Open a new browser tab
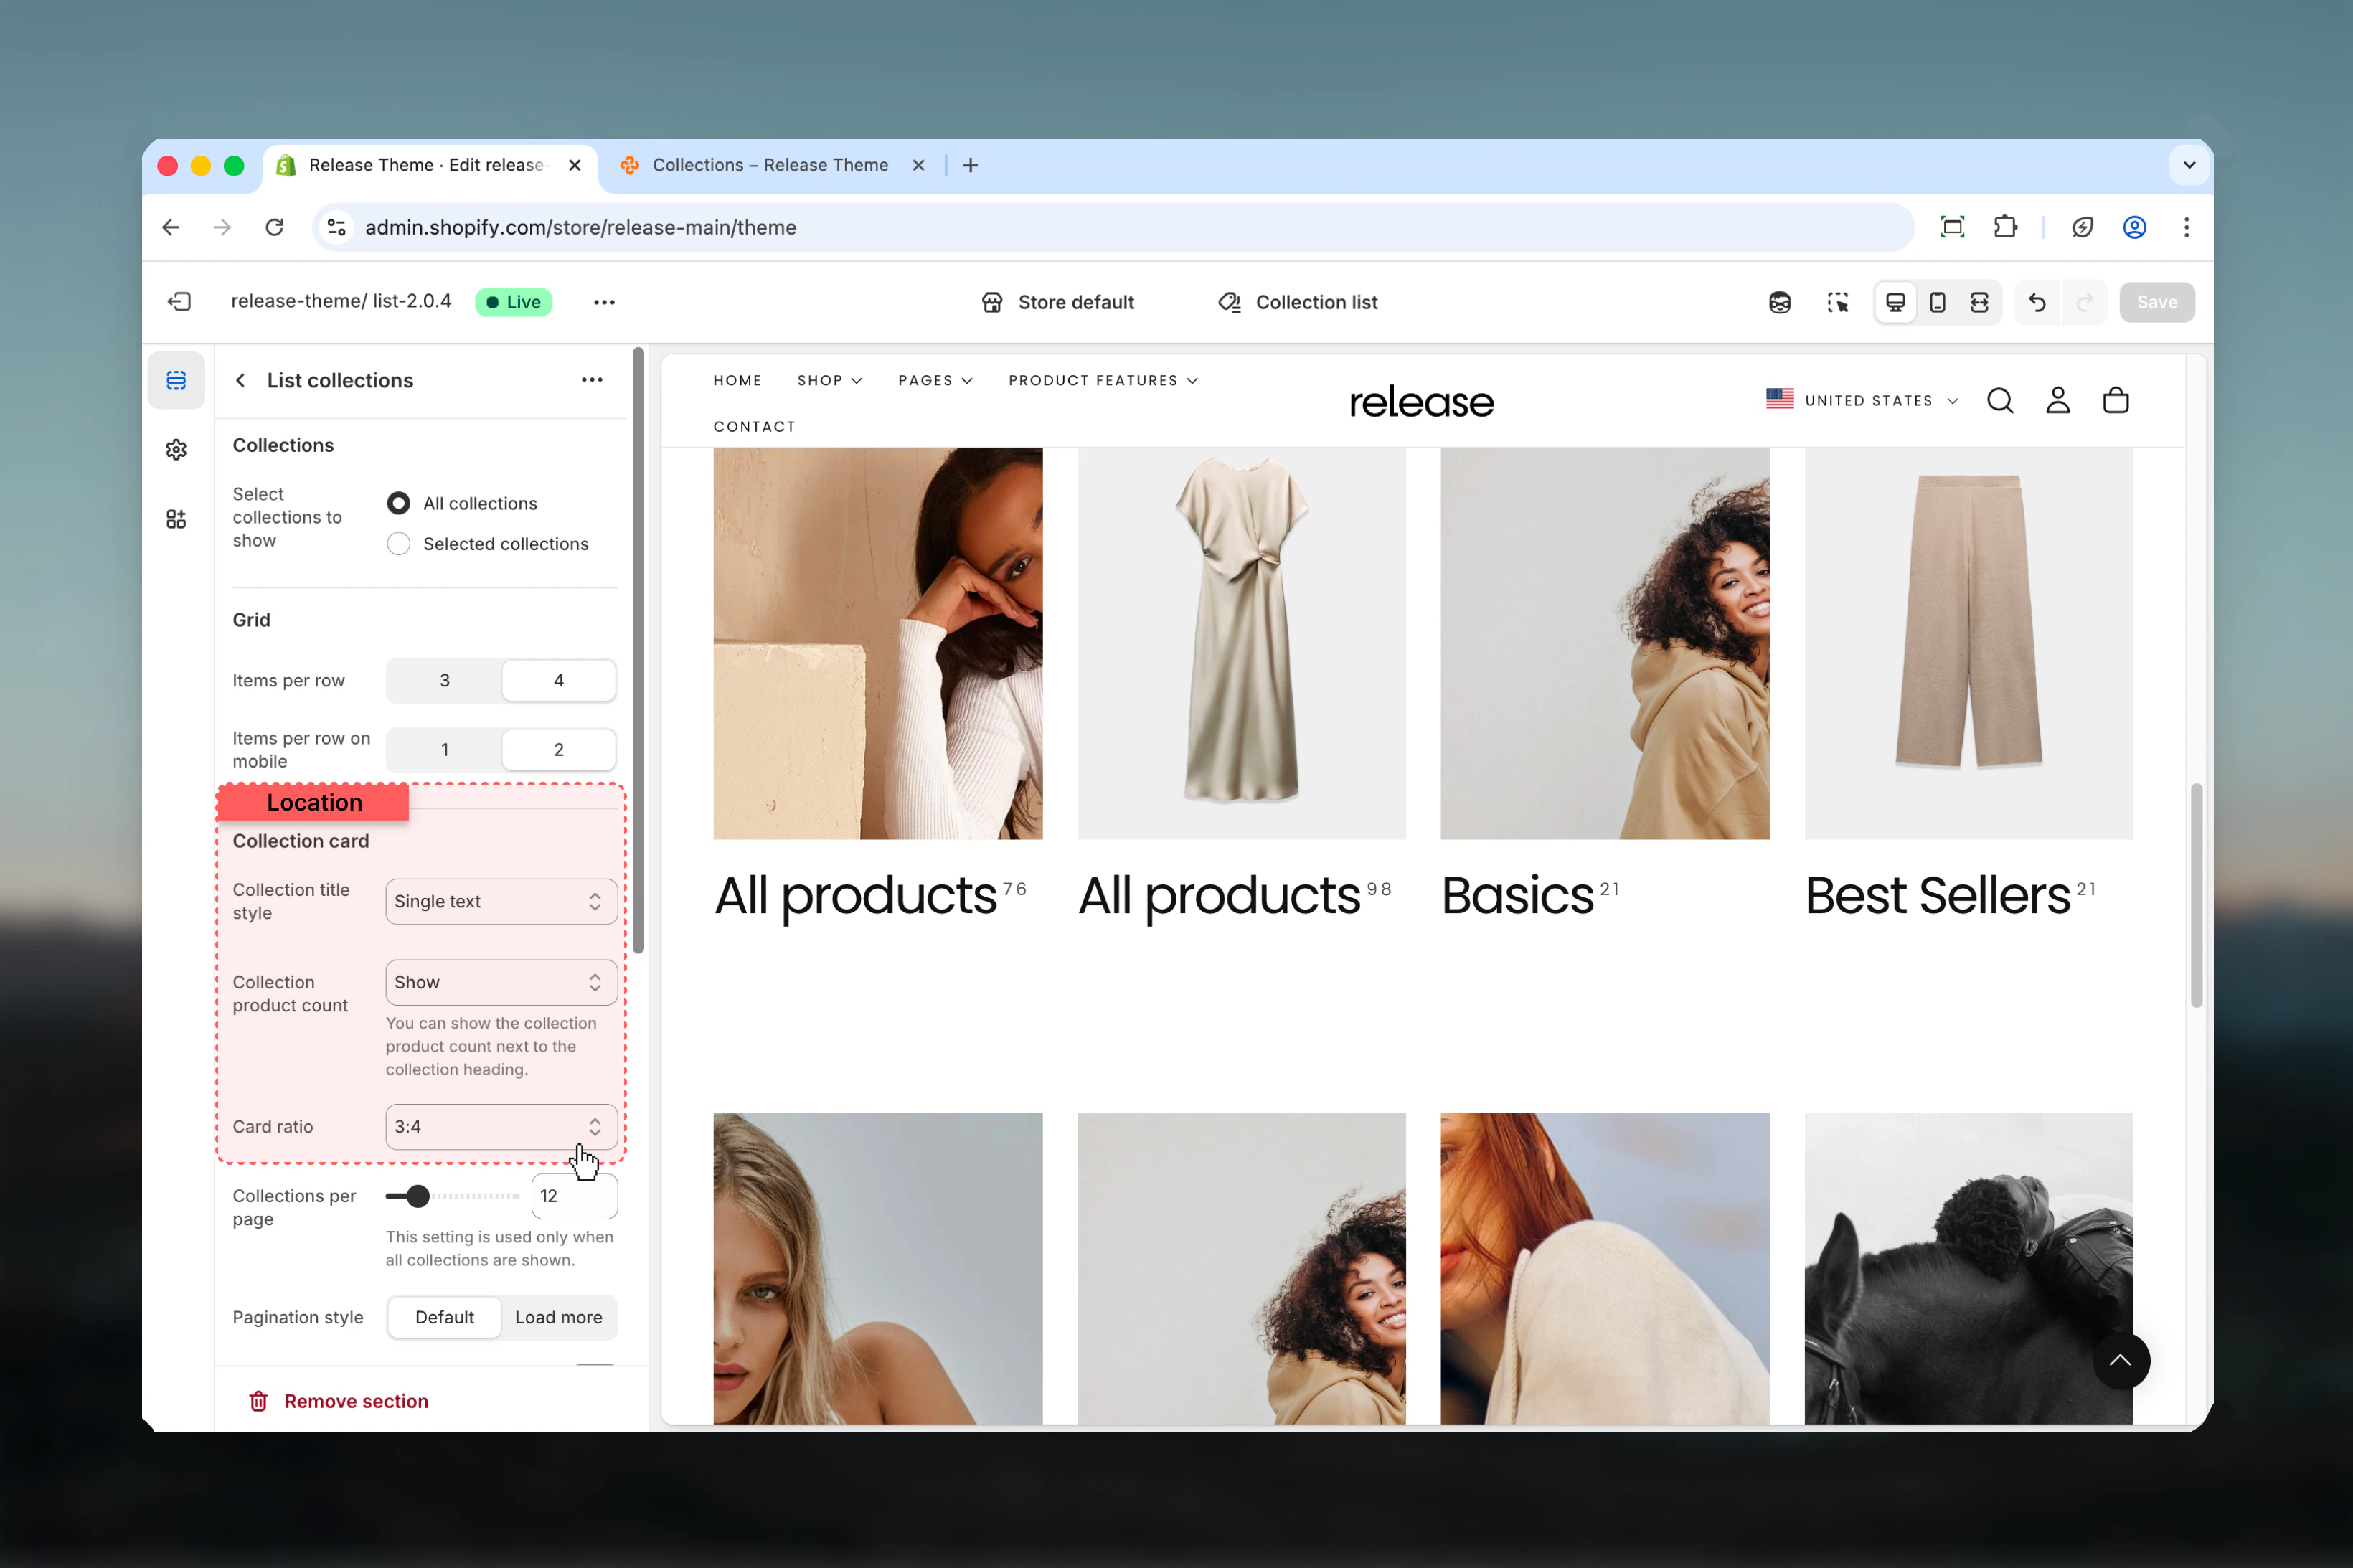This screenshot has height=1568, width=2353. 970,165
